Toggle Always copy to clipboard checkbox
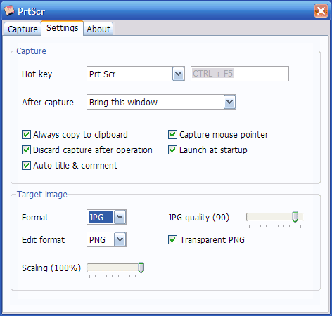This screenshot has height=316, width=332. point(26,135)
